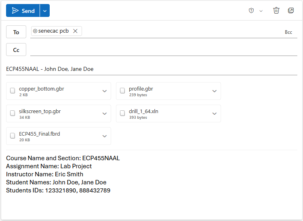Click the sensitivity shield icon

tap(251, 11)
